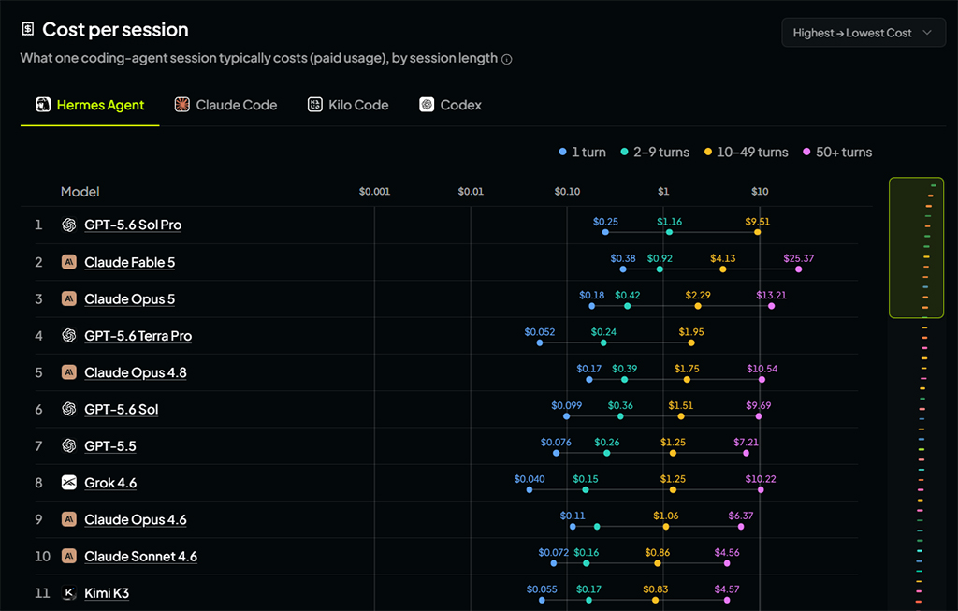Switch to the Claude Code tab
The width and height of the screenshot is (958, 611).
click(225, 105)
